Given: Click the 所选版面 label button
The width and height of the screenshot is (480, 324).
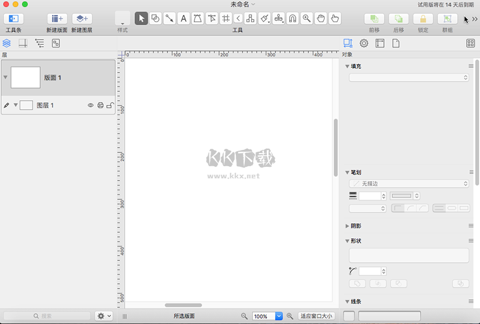Looking at the screenshot, I should click(184, 316).
